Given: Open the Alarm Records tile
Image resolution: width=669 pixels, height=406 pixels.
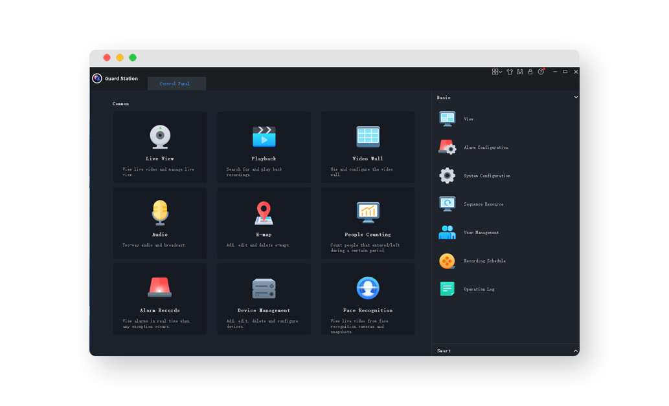Looking at the screenshot, I should pyautogui.click(x=159, y=299).
